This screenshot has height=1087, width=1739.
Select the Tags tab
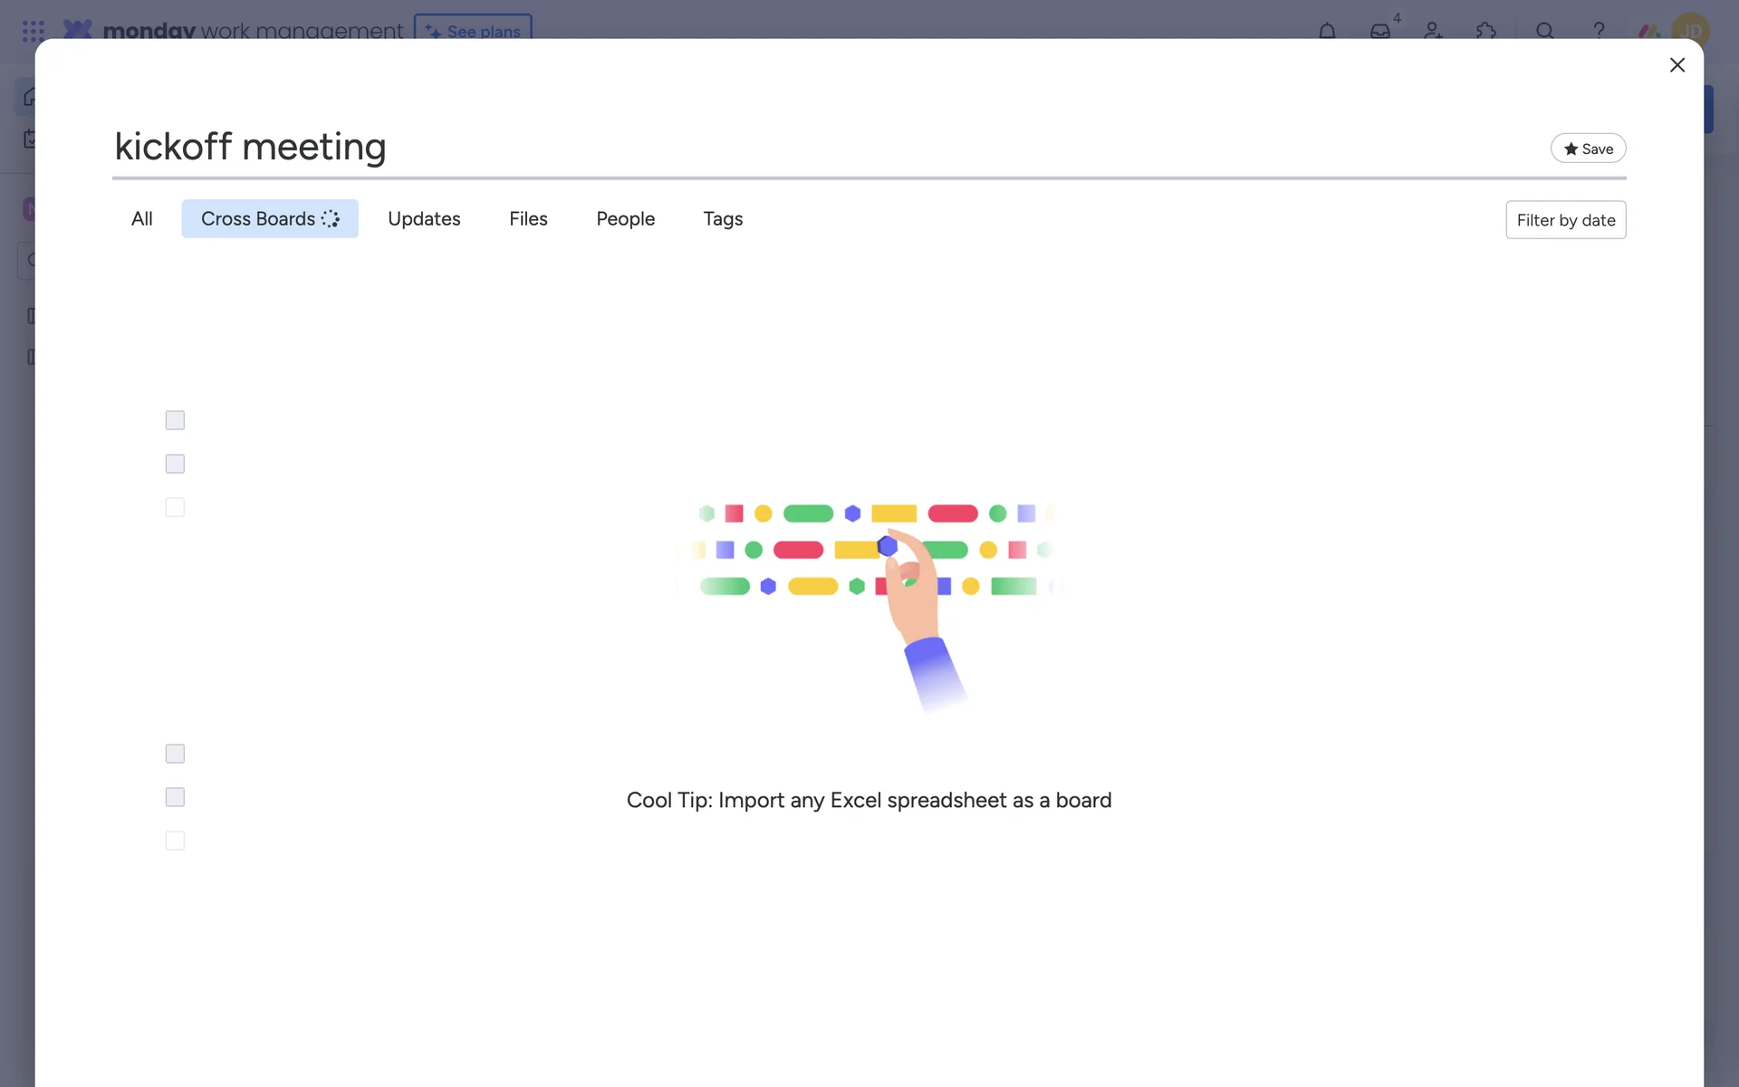click(x=723, y=219)
